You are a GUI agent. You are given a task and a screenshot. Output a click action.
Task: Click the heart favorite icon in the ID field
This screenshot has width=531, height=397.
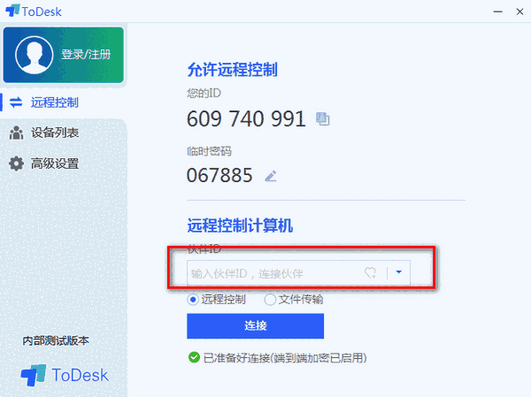(371, 273)
